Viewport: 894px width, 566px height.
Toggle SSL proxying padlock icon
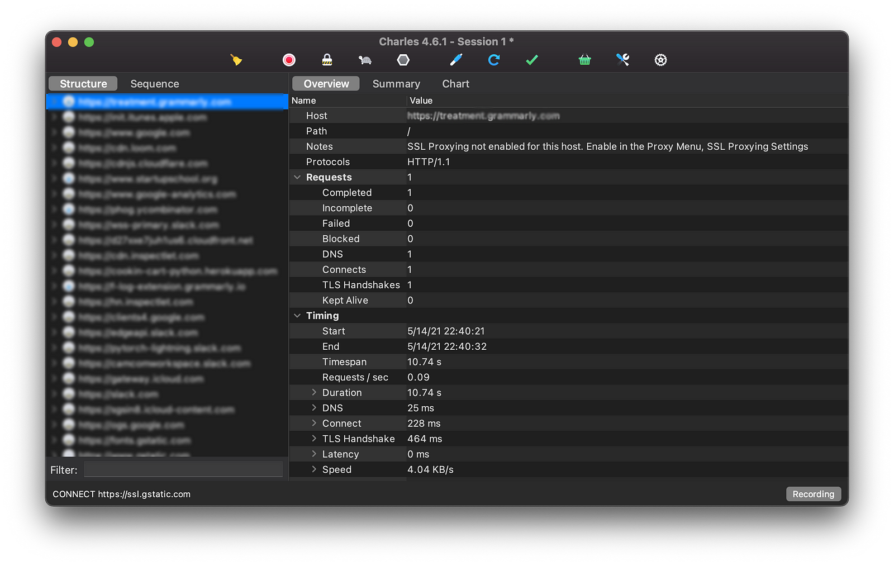click(327, 60)
